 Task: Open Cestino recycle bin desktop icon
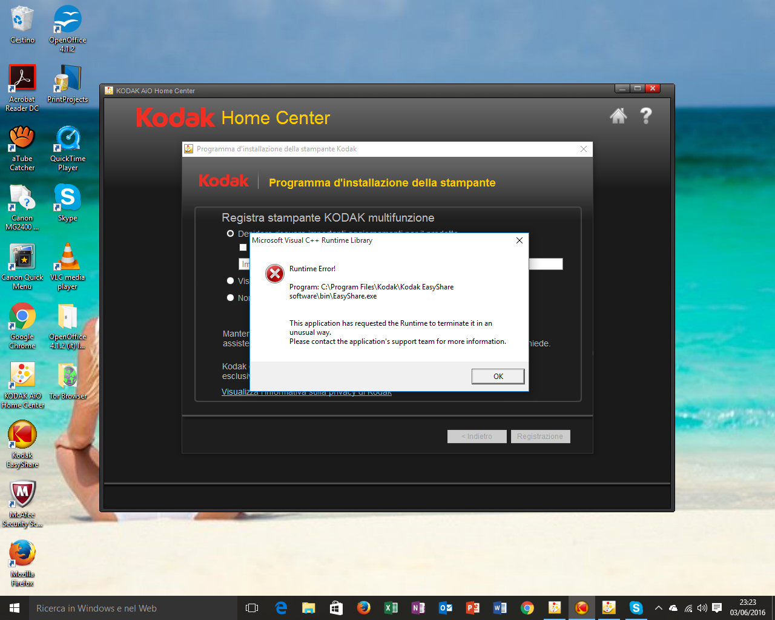[x=22, y=25]
